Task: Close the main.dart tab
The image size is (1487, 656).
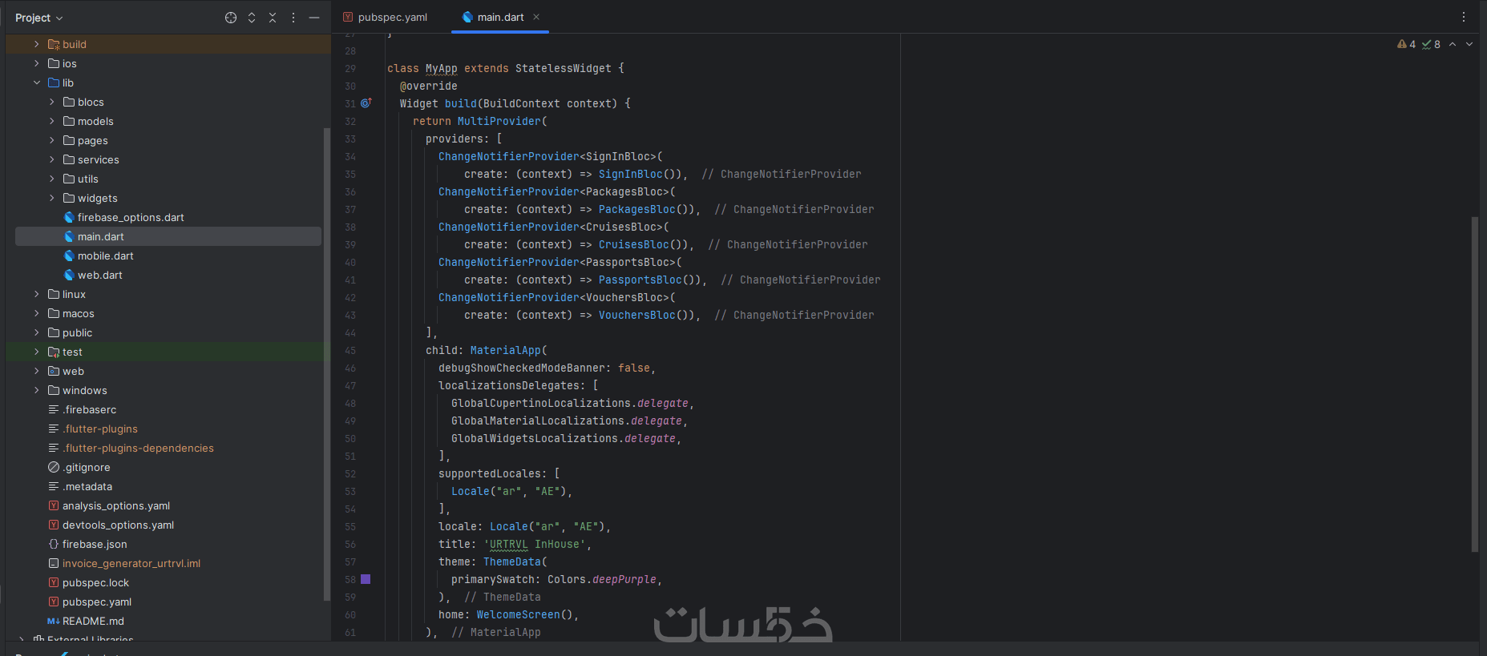Action: (x=536, y=17)
